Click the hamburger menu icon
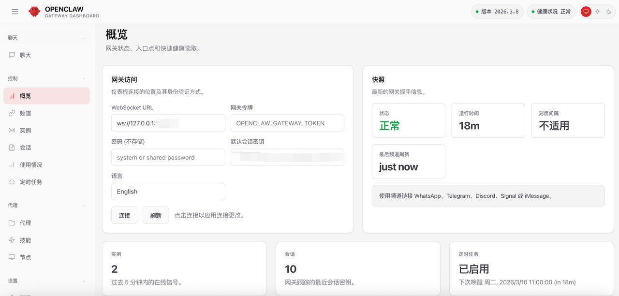The width and height of the screenshot is (619, 296). (x=15, y=12)
